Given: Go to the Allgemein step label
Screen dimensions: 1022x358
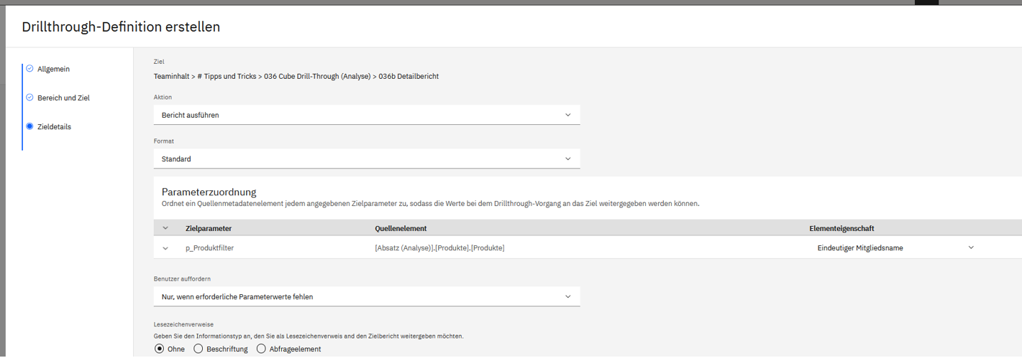Looking at the screenshot, I should (x=53, y=69).
